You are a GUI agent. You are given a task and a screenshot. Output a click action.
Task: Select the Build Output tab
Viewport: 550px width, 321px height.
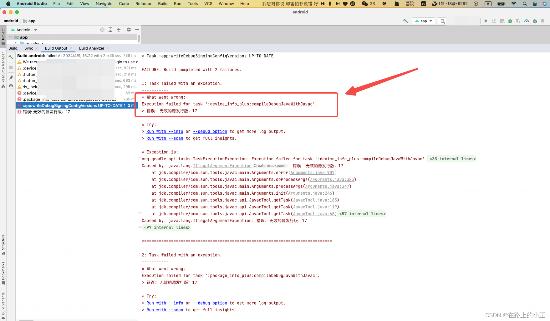click(56, 48)
